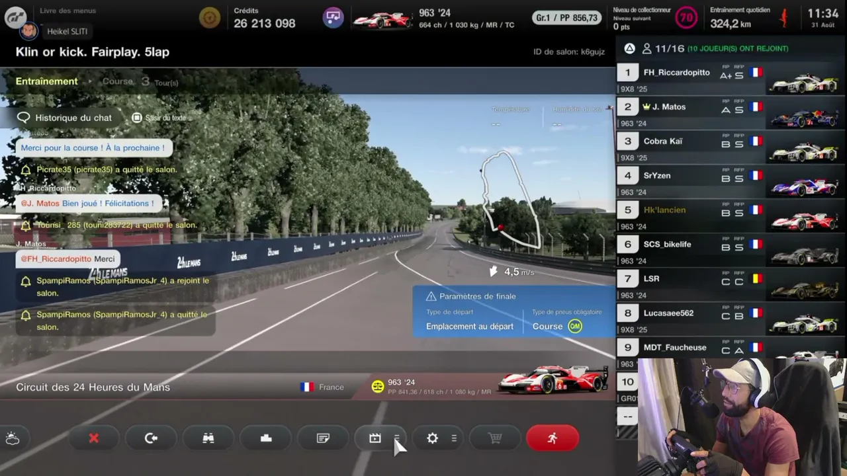Select player FH_Riccardopitto in the list
This screenshot has width=847, height=476.
(x=731, y=79)
